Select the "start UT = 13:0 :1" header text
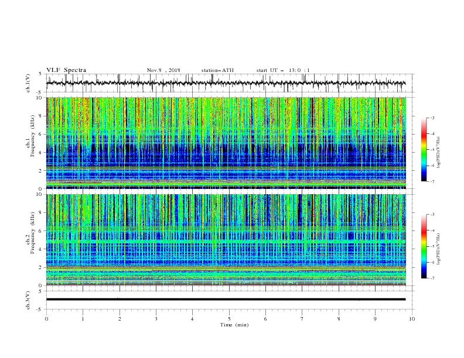This screenshot has height=358, width=464. click(x=283, y=70)
